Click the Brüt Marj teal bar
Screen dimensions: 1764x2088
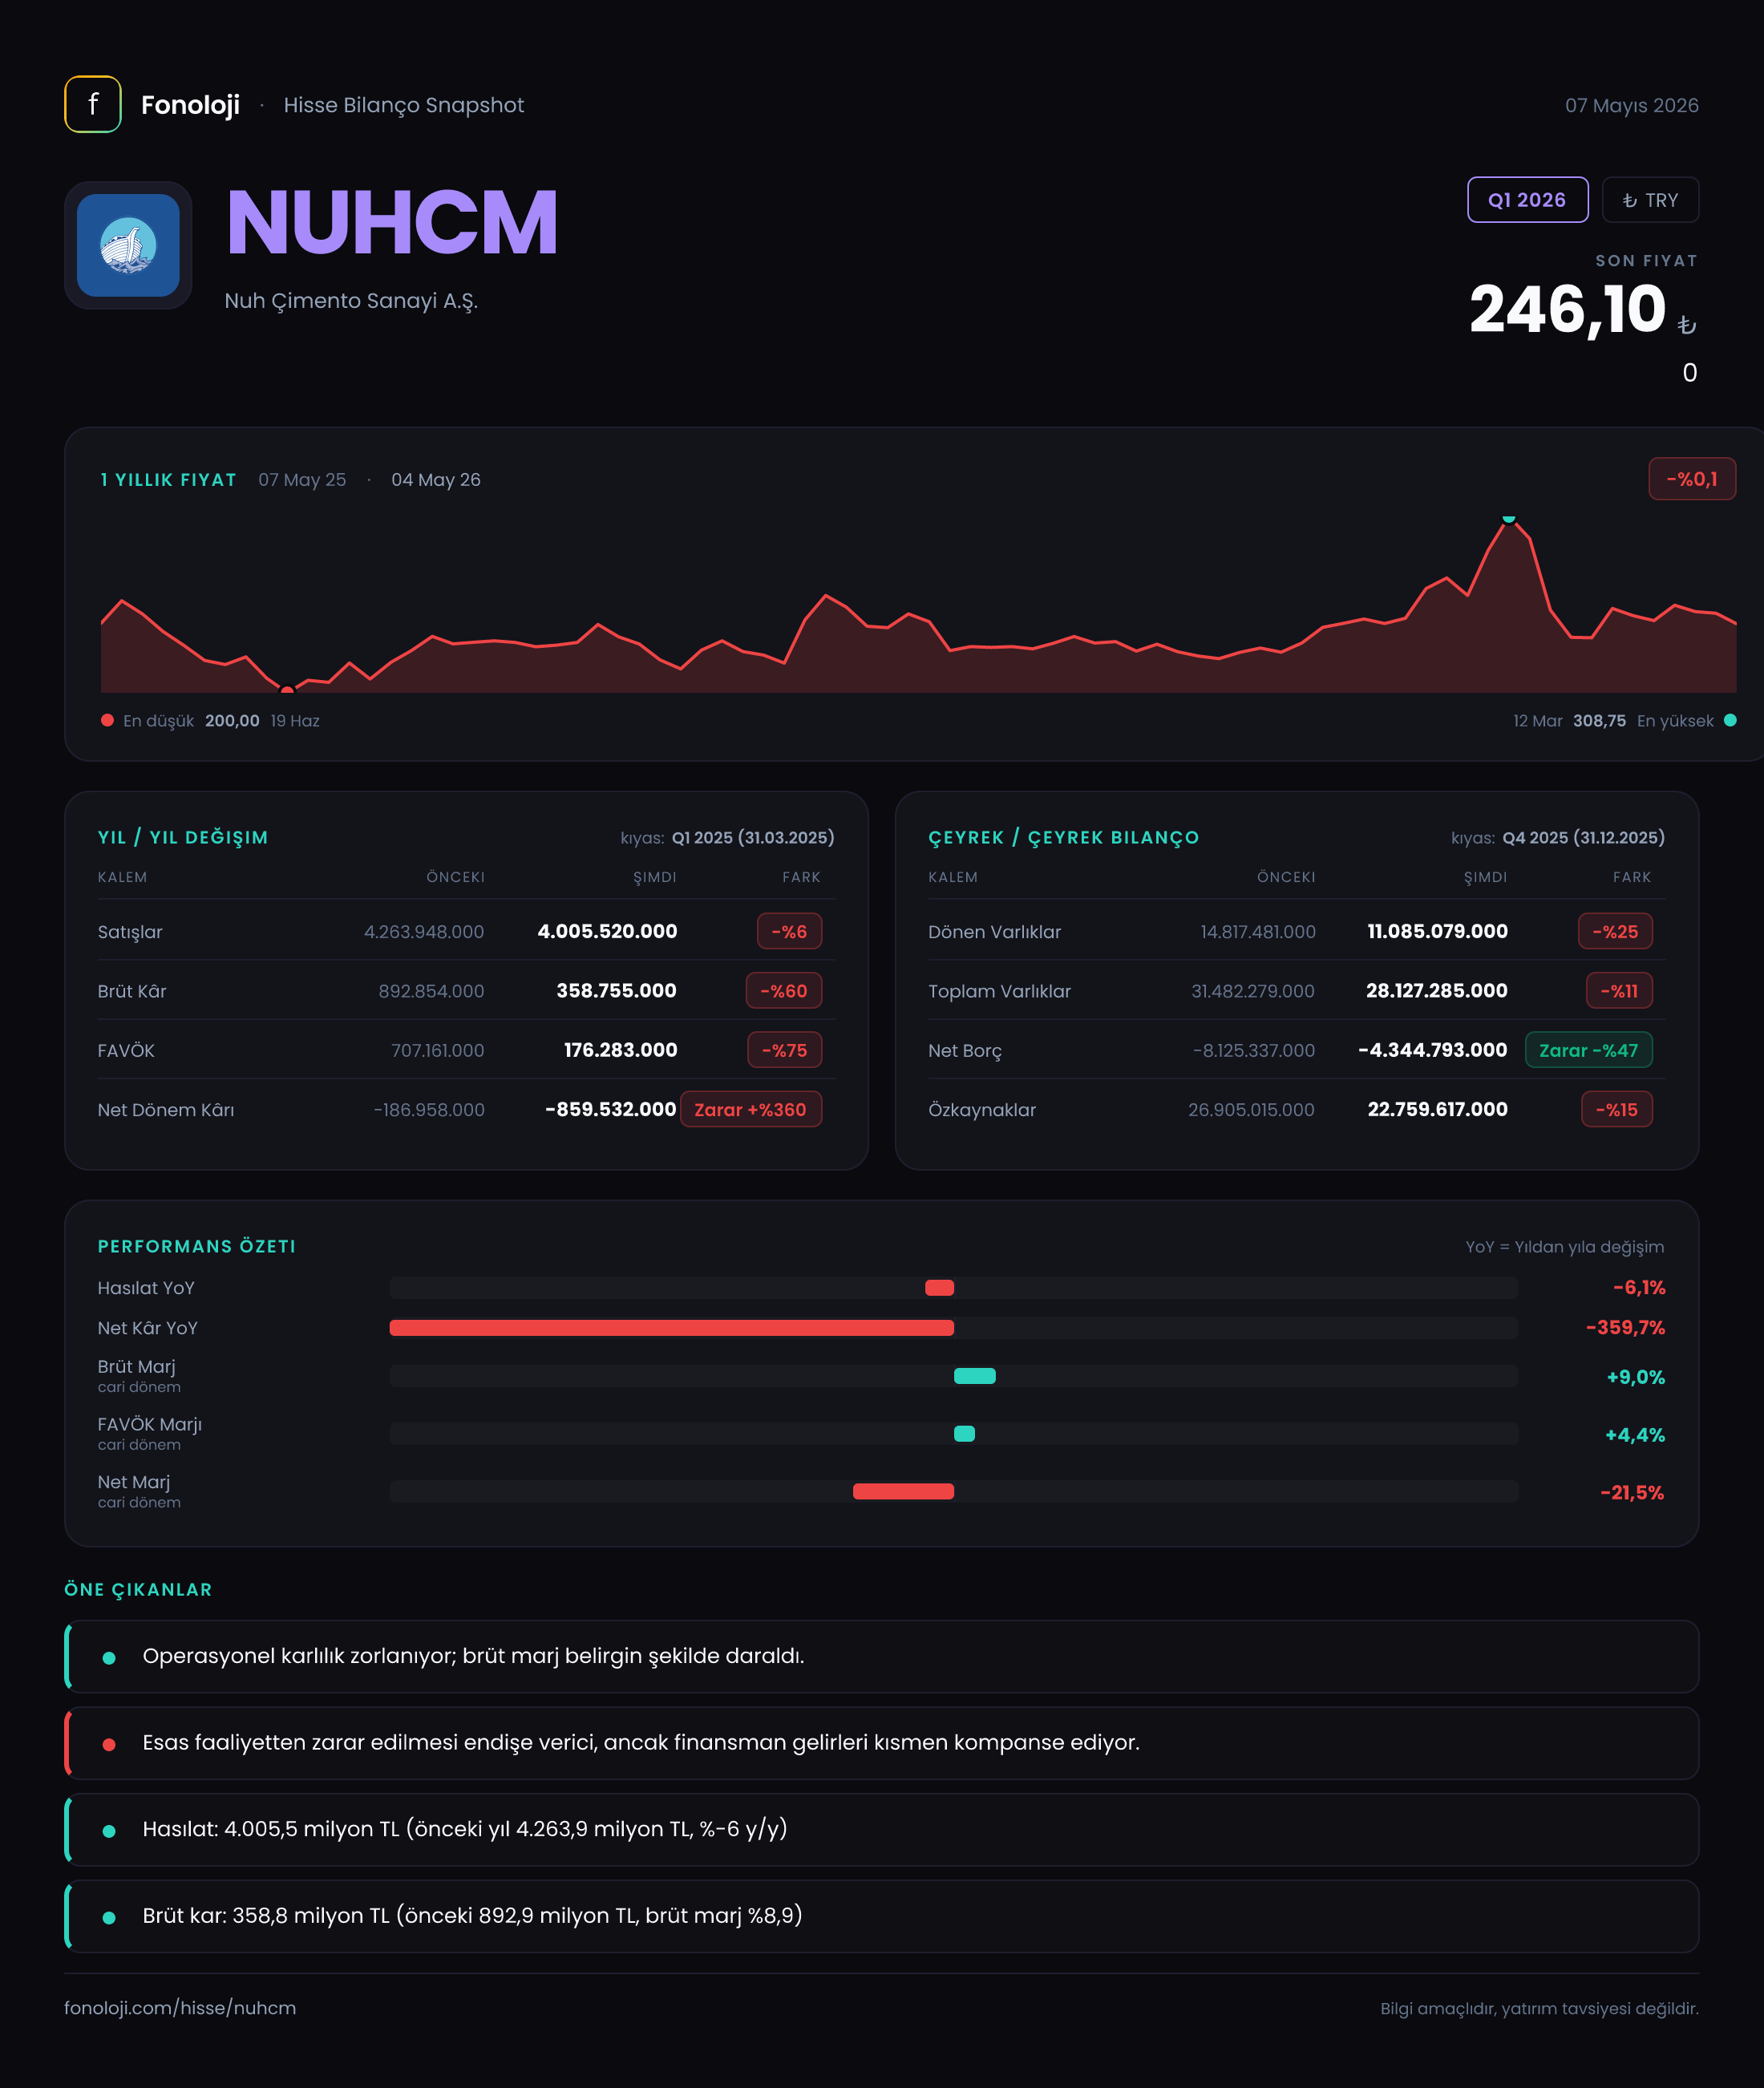pyautogui.click(x=974, y=1376)
